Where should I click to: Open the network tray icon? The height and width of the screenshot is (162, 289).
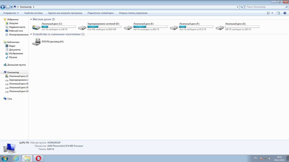pyautogui.click(x=265, y=159)
